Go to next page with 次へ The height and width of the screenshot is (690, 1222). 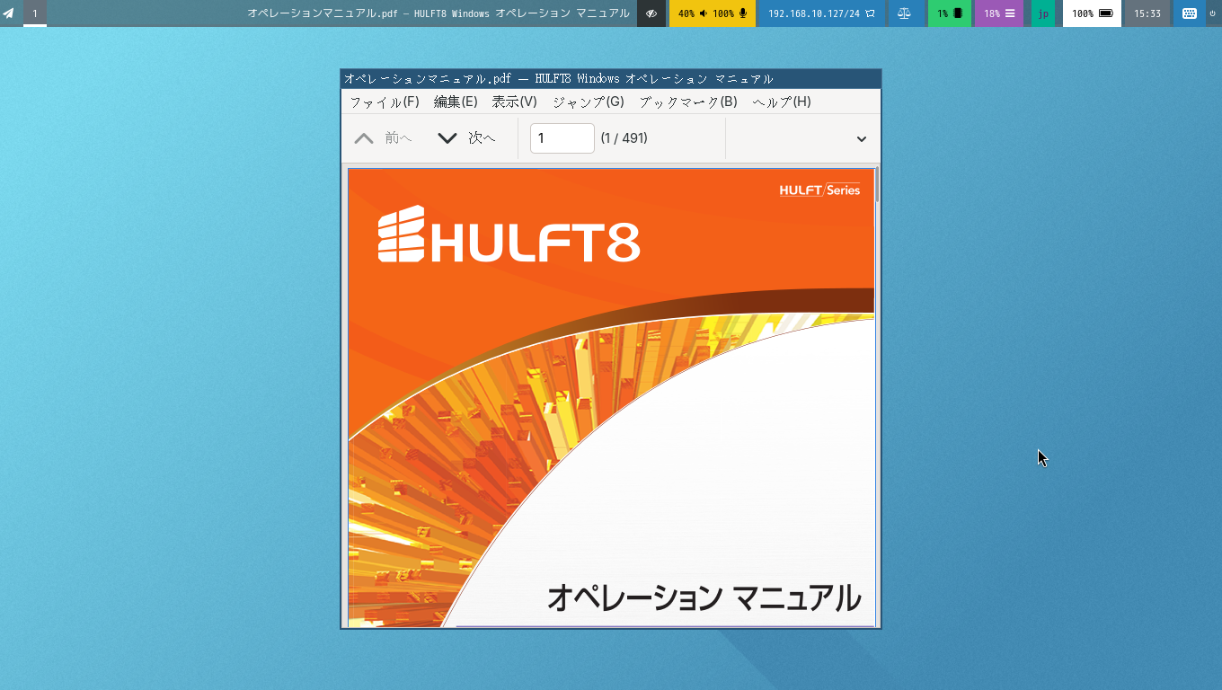tap(466, 138)
